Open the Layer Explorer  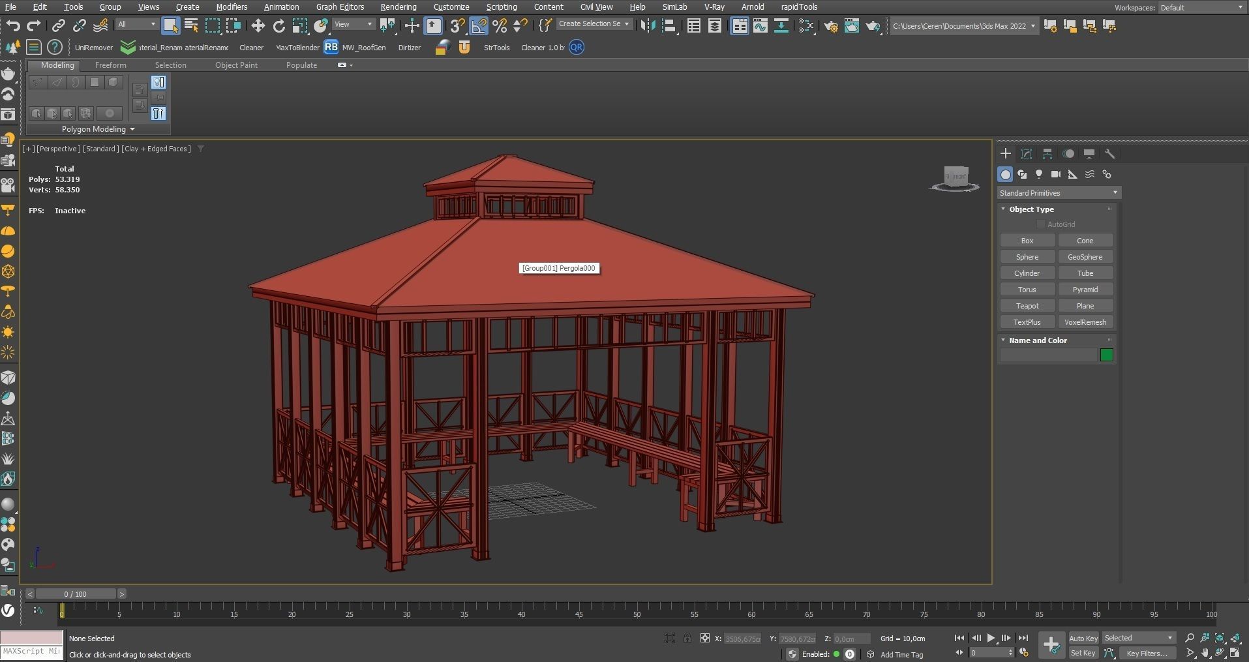coord(715,25)
